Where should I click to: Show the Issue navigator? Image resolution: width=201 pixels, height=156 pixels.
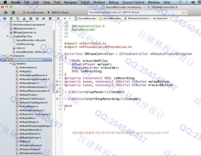pyautogui.click(x=24, y=19)
